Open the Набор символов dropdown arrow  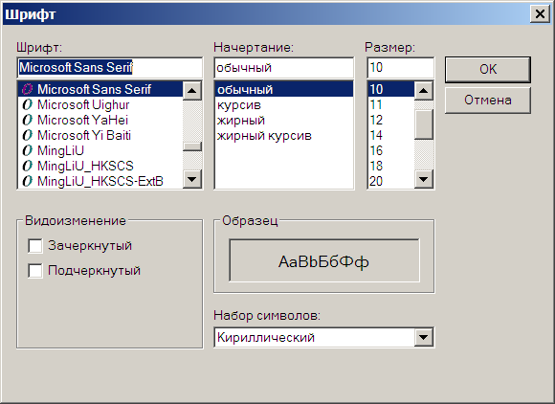(x=423, y=337)
